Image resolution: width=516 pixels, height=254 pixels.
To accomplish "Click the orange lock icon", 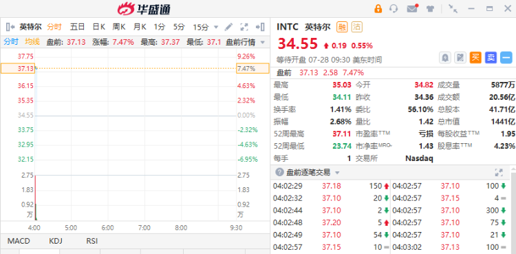I will (x=378, y=8).
